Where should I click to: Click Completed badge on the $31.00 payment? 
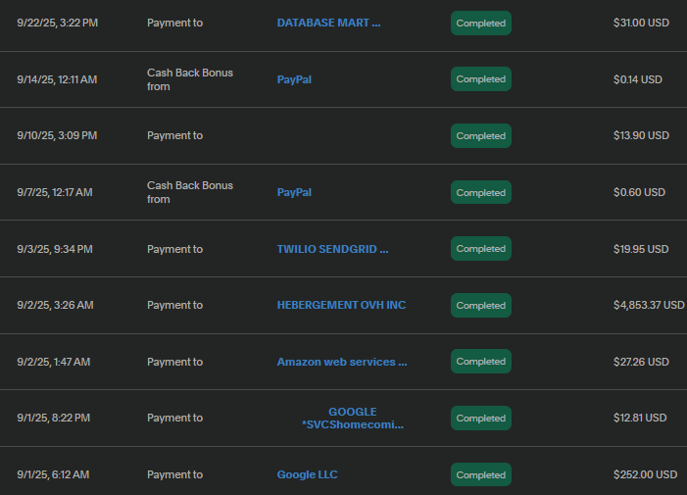click(x=480, y=23)
